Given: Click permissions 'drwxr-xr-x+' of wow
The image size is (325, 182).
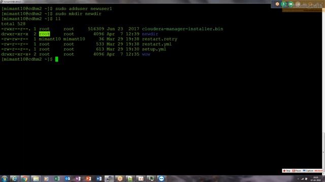Looking at the screenshot, I should [x=16, y=54].
